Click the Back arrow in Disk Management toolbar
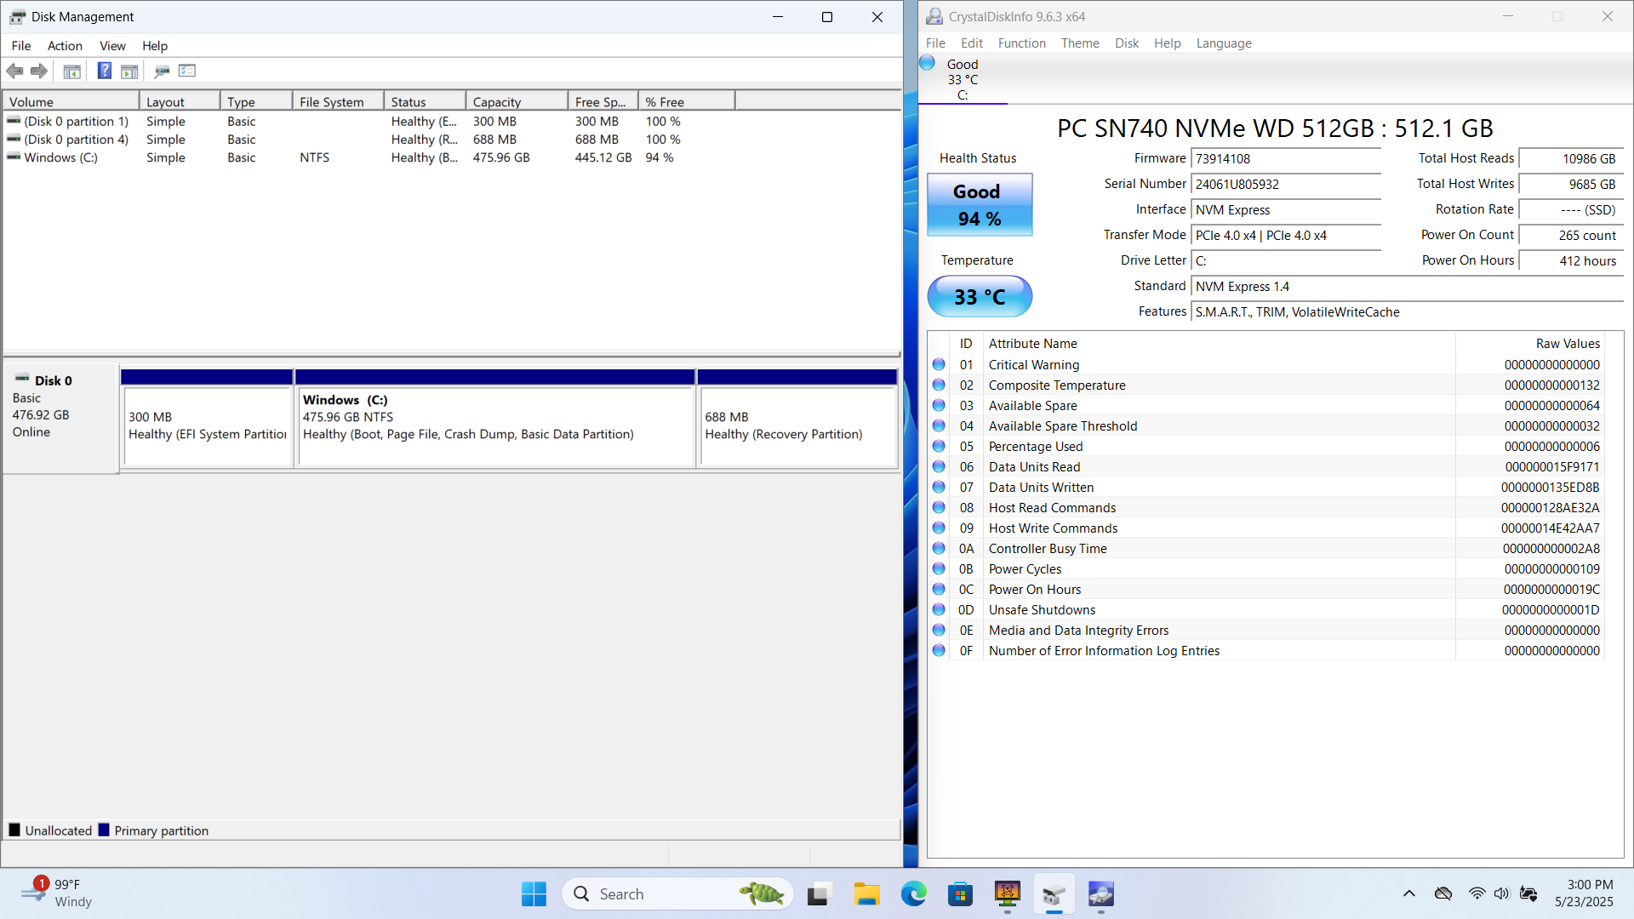 click(14, 71)
